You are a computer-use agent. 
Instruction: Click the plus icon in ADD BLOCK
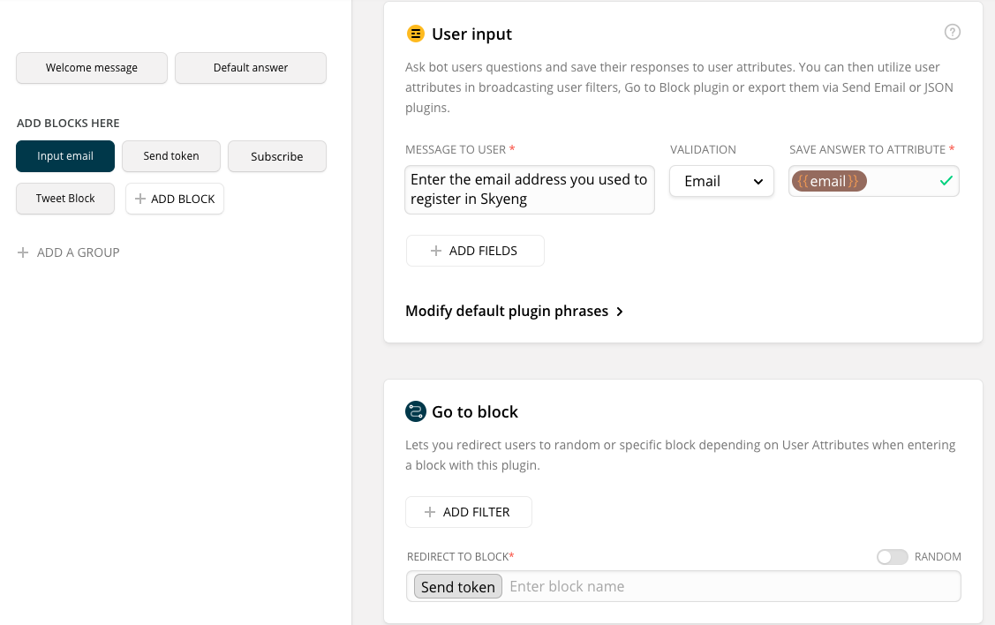pyautogui.click(x=139, y=200)
